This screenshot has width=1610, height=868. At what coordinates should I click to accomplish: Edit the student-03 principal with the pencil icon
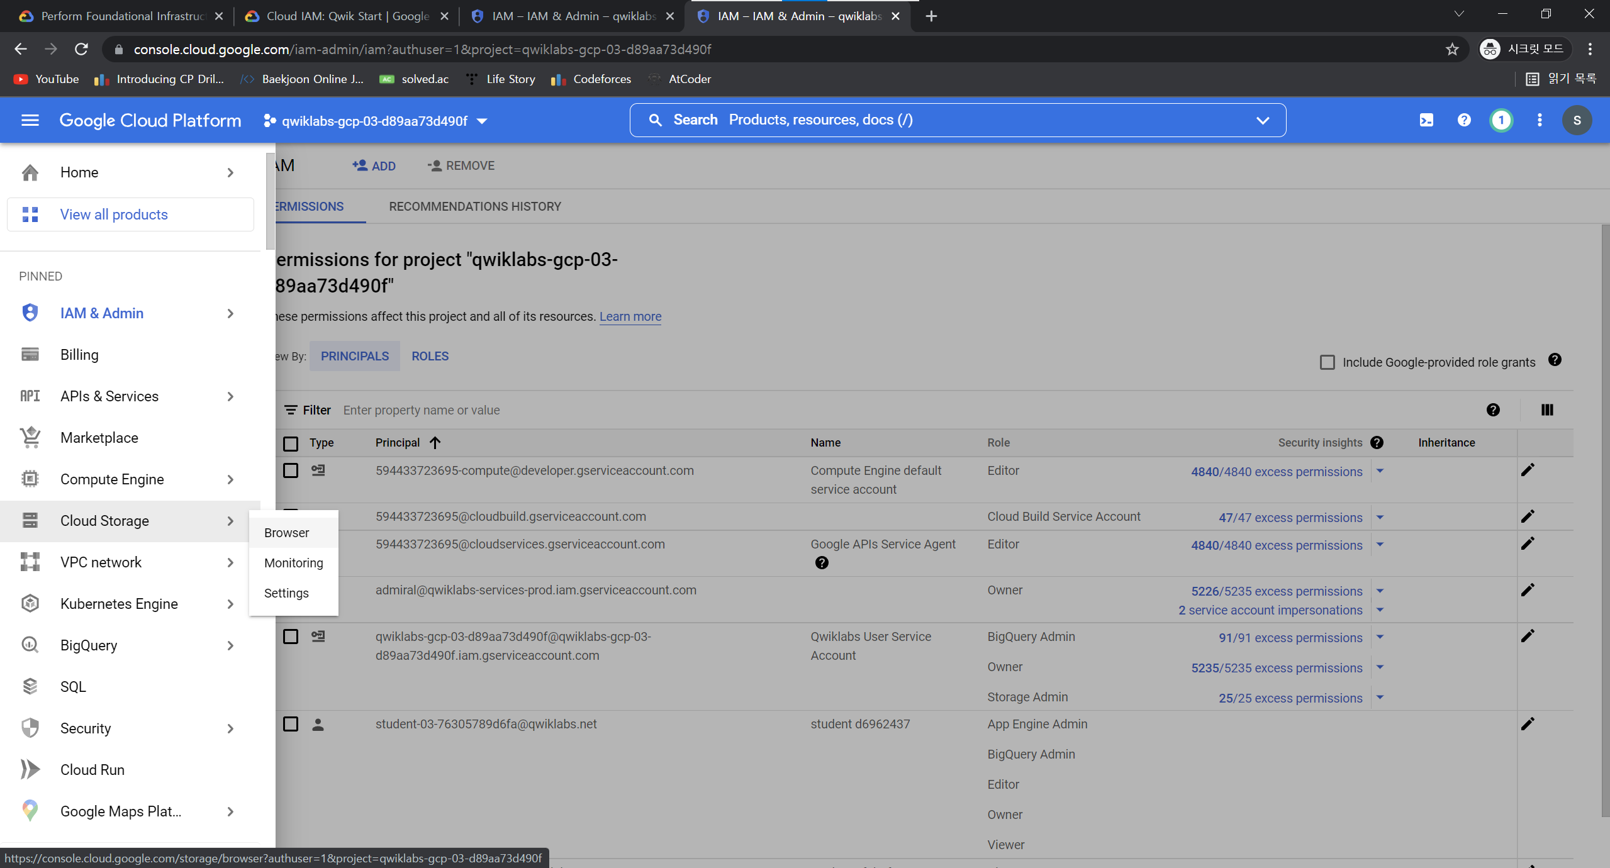coord(1528,724)
